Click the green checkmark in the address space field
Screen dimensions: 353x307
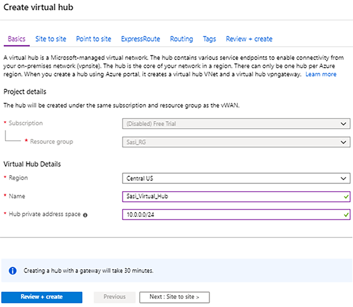point(345,215)
